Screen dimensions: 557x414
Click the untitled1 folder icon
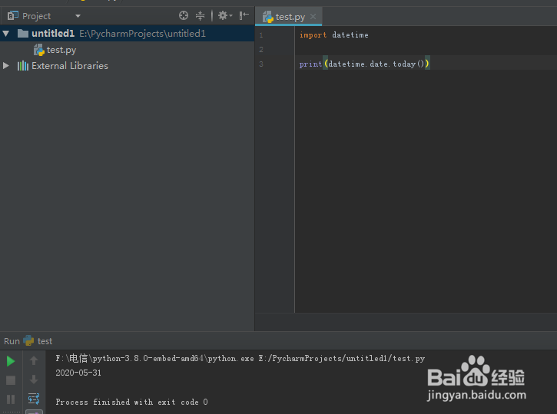coord(23,34)
